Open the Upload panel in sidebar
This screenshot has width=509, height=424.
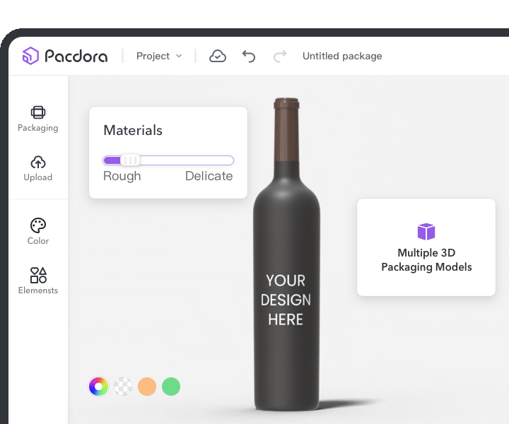38,168
